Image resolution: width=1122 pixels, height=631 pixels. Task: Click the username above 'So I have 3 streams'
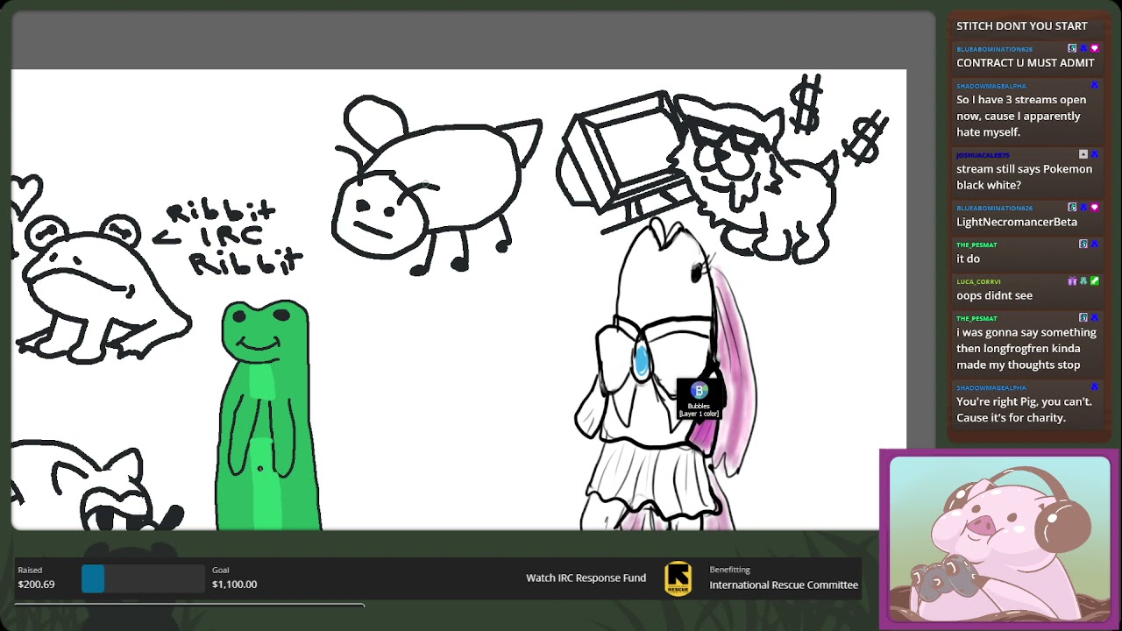click(x=991, y=86)
